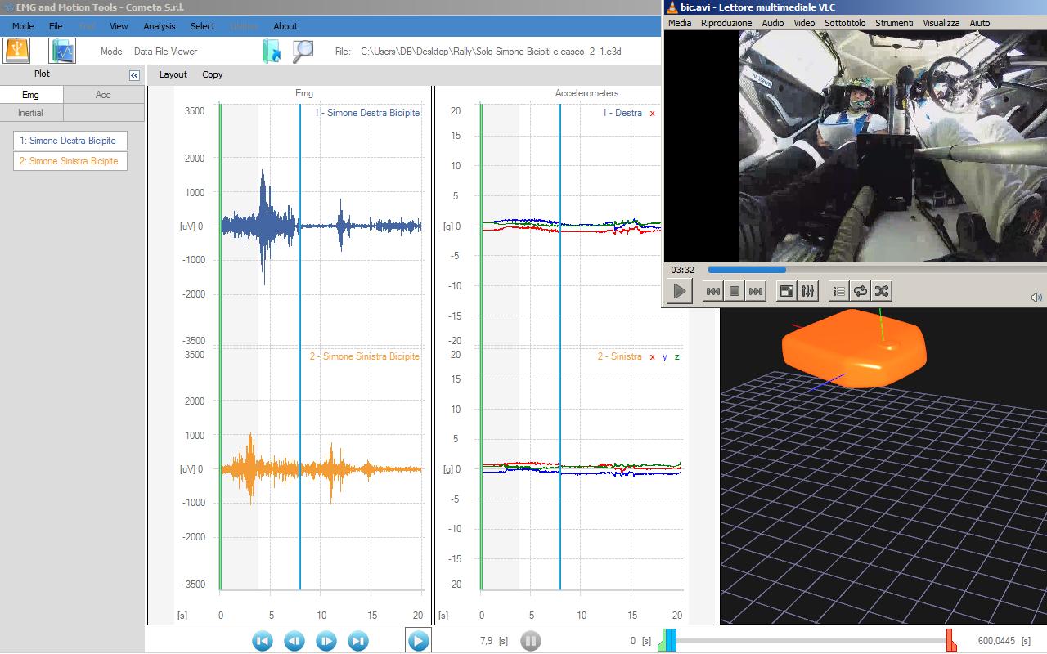Open the Layout dropdown menu
1047x654 pixels.
tap(173, 74)
